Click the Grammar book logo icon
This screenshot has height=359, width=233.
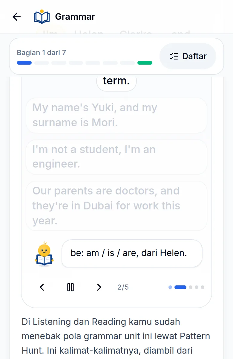[x=42, y=17]
